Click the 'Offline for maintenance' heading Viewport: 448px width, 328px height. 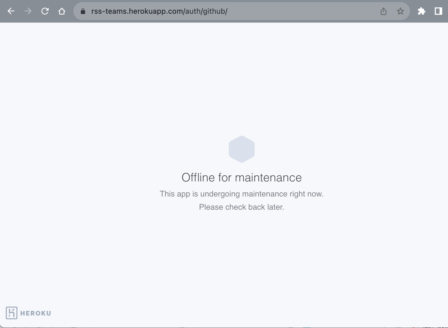[241, 177]
